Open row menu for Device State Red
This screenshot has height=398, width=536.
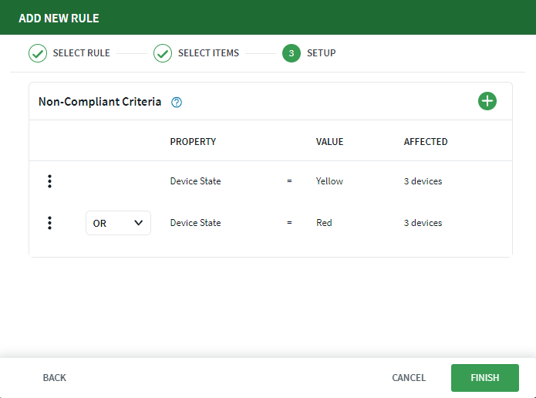(49, 223)
